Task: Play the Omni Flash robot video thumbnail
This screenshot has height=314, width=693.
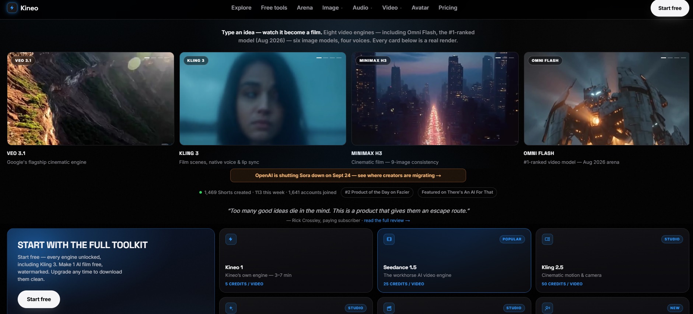Action: 606,99
